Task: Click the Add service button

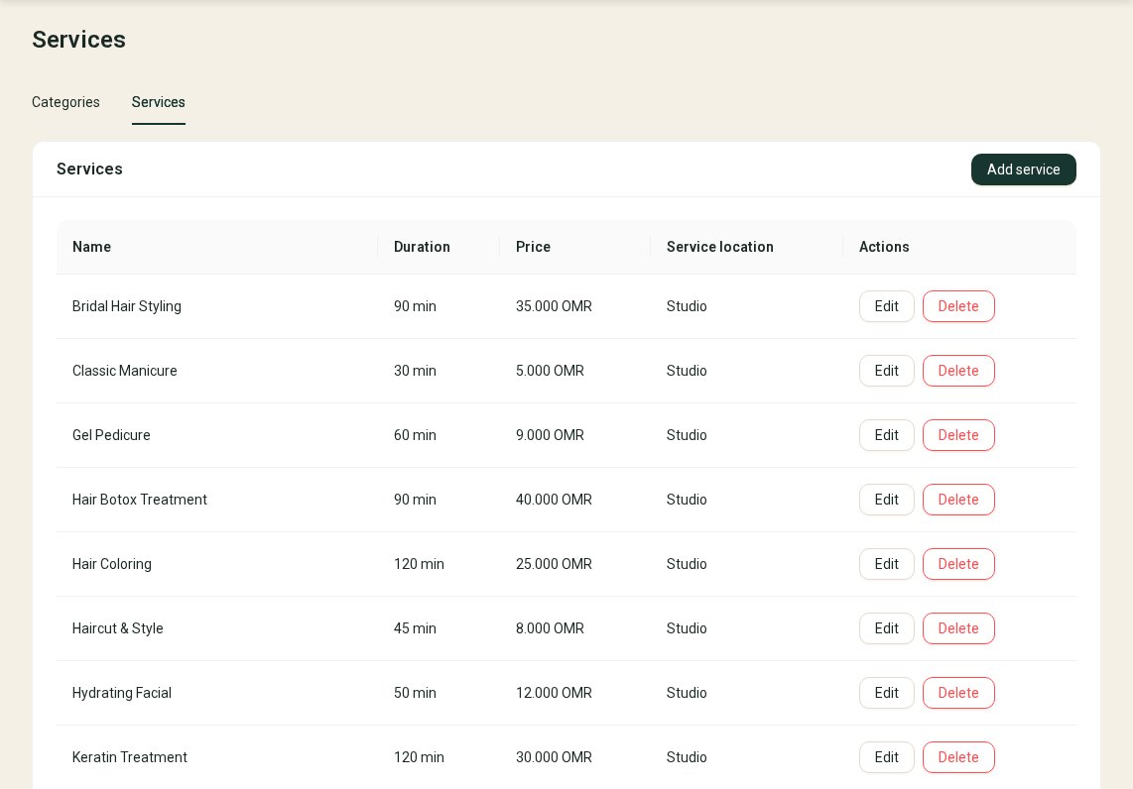Action: pyautogui.click(x=1023, y=169)
